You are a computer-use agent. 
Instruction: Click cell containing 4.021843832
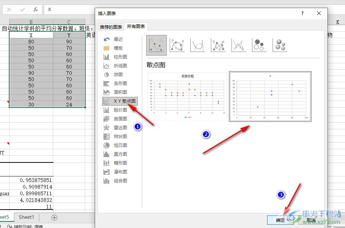(31, 200)
